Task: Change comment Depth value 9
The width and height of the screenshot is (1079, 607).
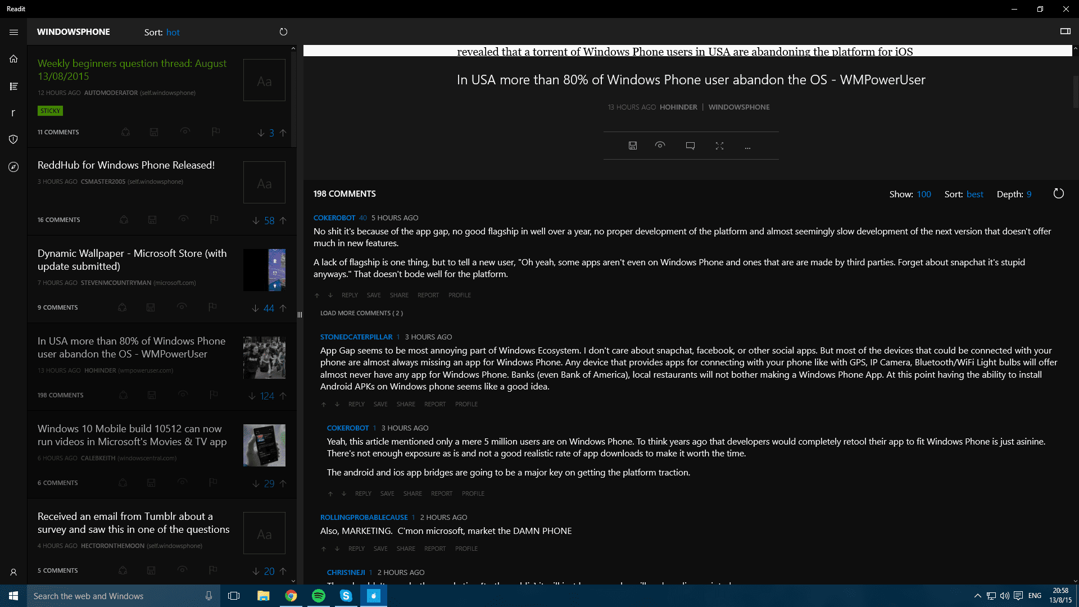Action: (1029, 194)
